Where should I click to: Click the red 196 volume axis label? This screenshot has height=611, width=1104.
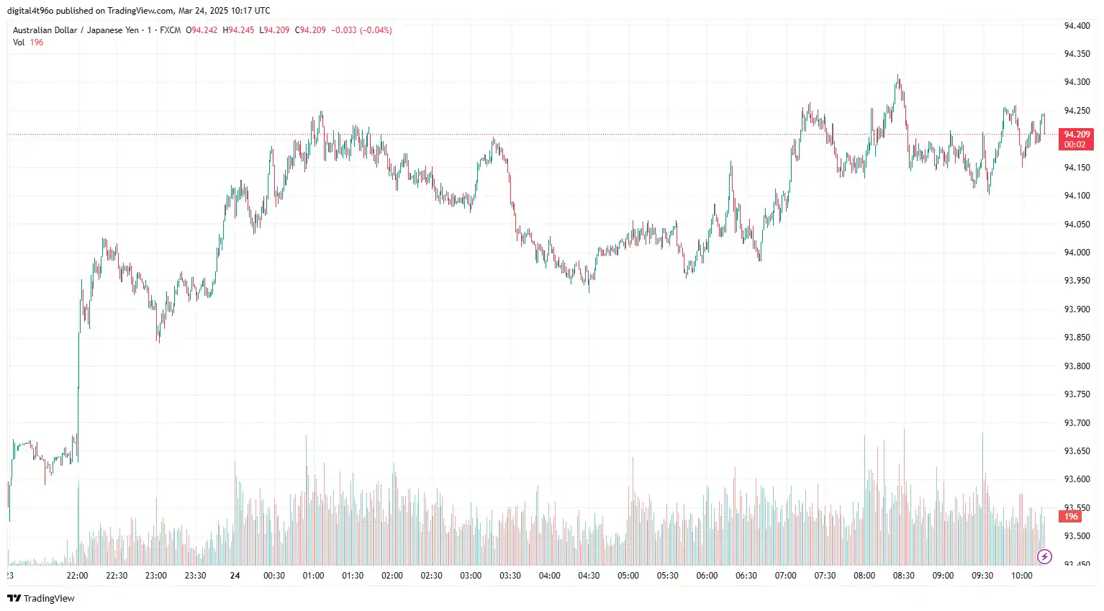(x=1071, y=517)
